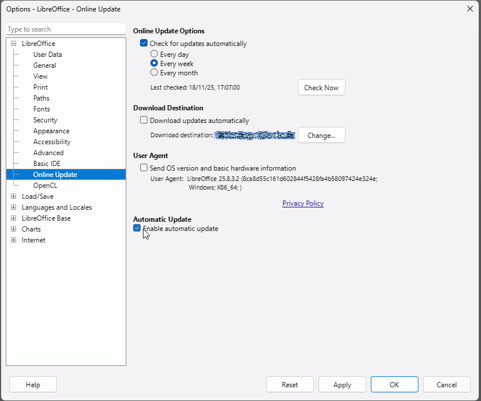Open the Security options page

tap(45, 120)
